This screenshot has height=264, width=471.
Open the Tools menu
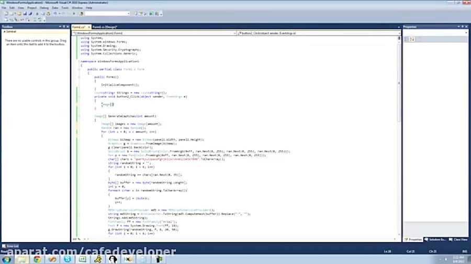coord(64,8)
